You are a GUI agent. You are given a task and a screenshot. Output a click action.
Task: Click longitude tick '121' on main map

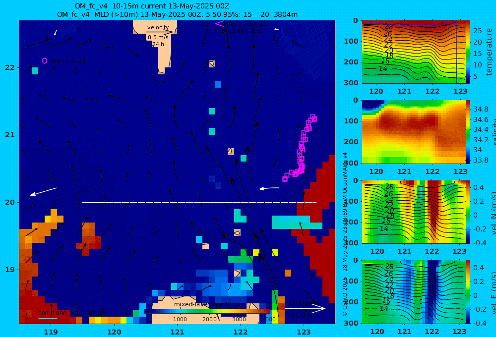point(177,332)
